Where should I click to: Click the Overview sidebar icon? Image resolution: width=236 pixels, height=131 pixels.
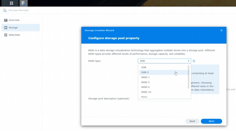click(6, 20)
